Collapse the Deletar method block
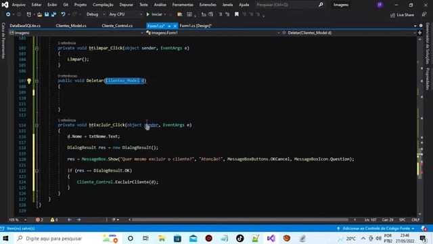The image size is (433, 244). (37, 81)
